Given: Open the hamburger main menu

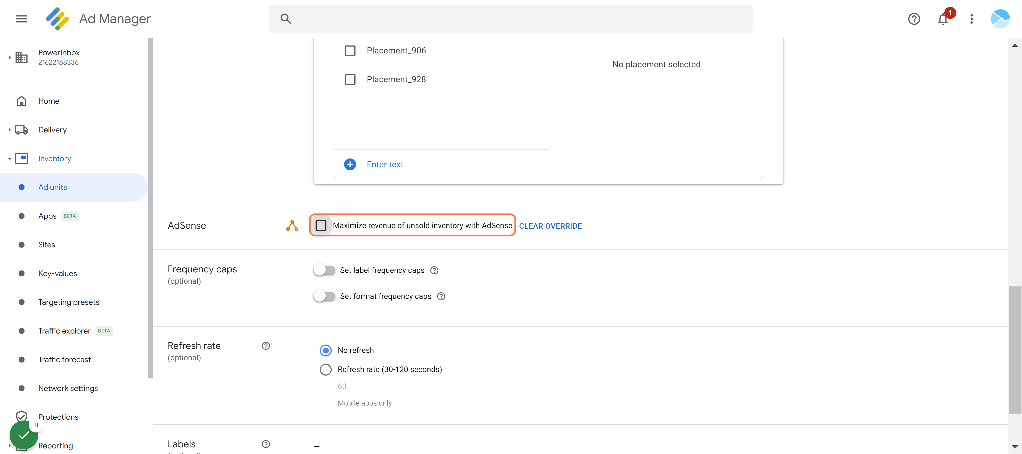Looking at the screenshot, I should [21, 19].
